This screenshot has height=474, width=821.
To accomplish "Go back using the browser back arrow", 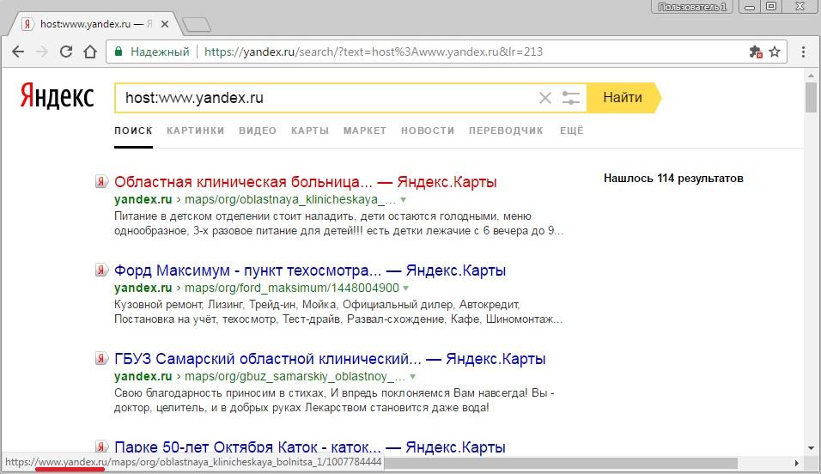I will pos(18,52).
